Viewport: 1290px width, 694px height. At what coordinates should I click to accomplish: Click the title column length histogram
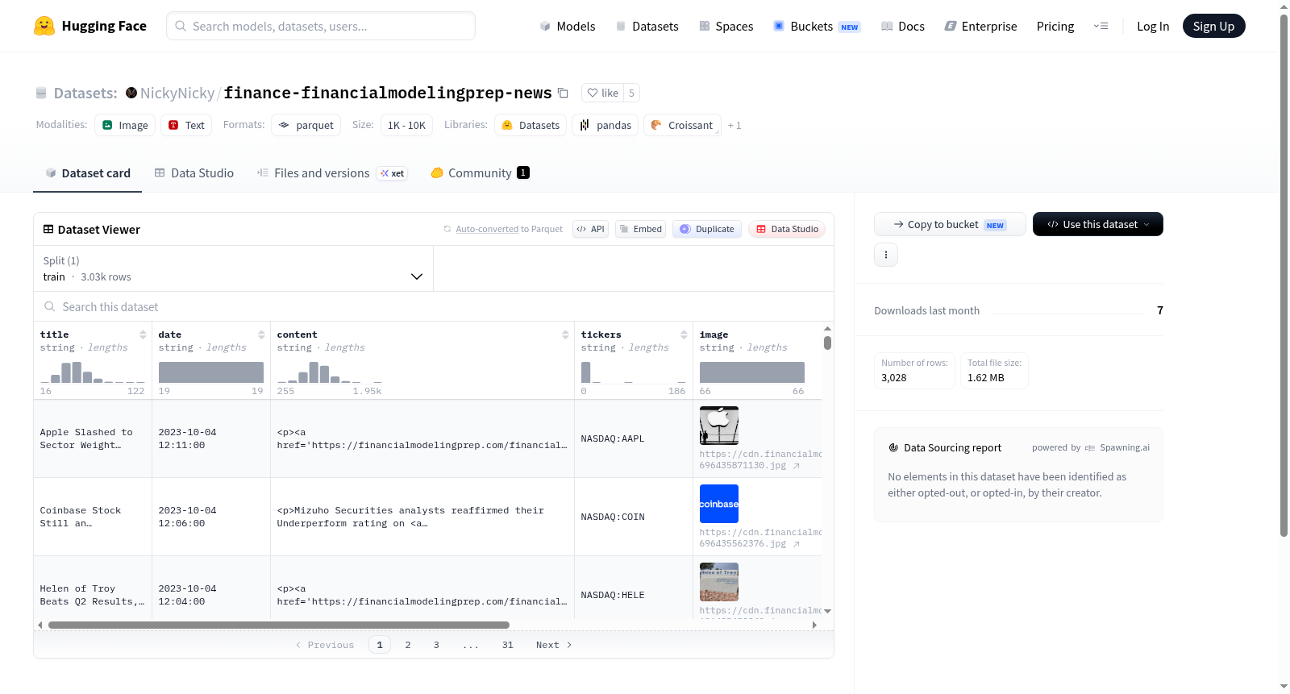[93, 372]
